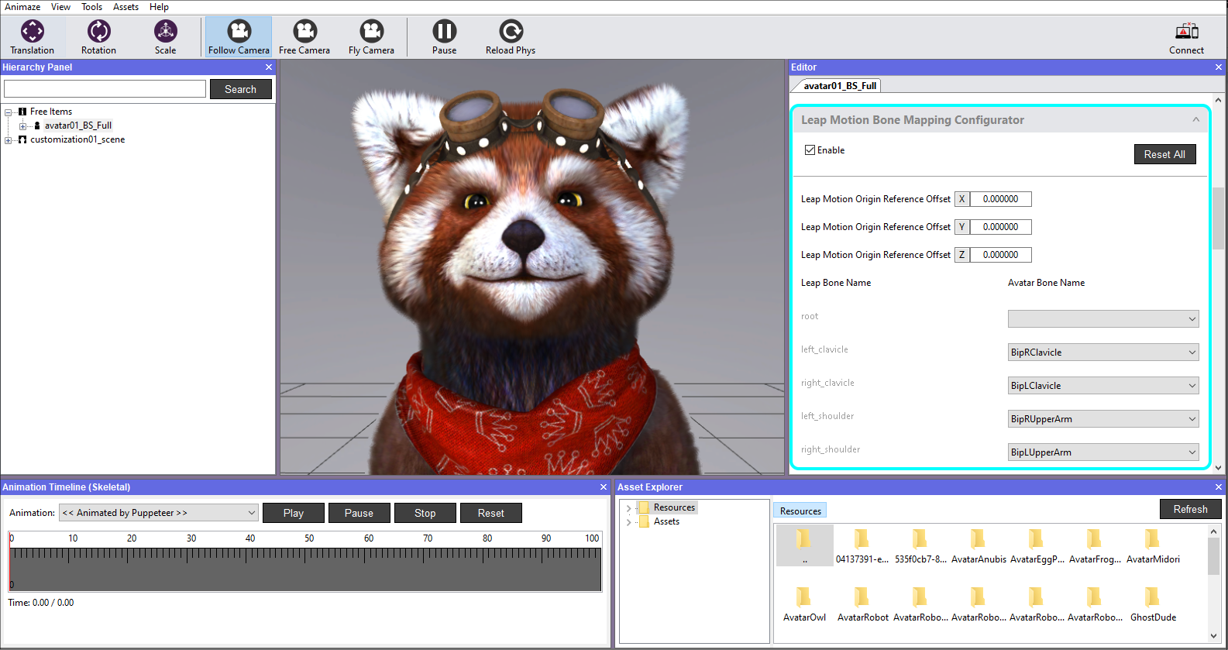Expand avatar01_BS_Full tree node

[x=22, y=126]
